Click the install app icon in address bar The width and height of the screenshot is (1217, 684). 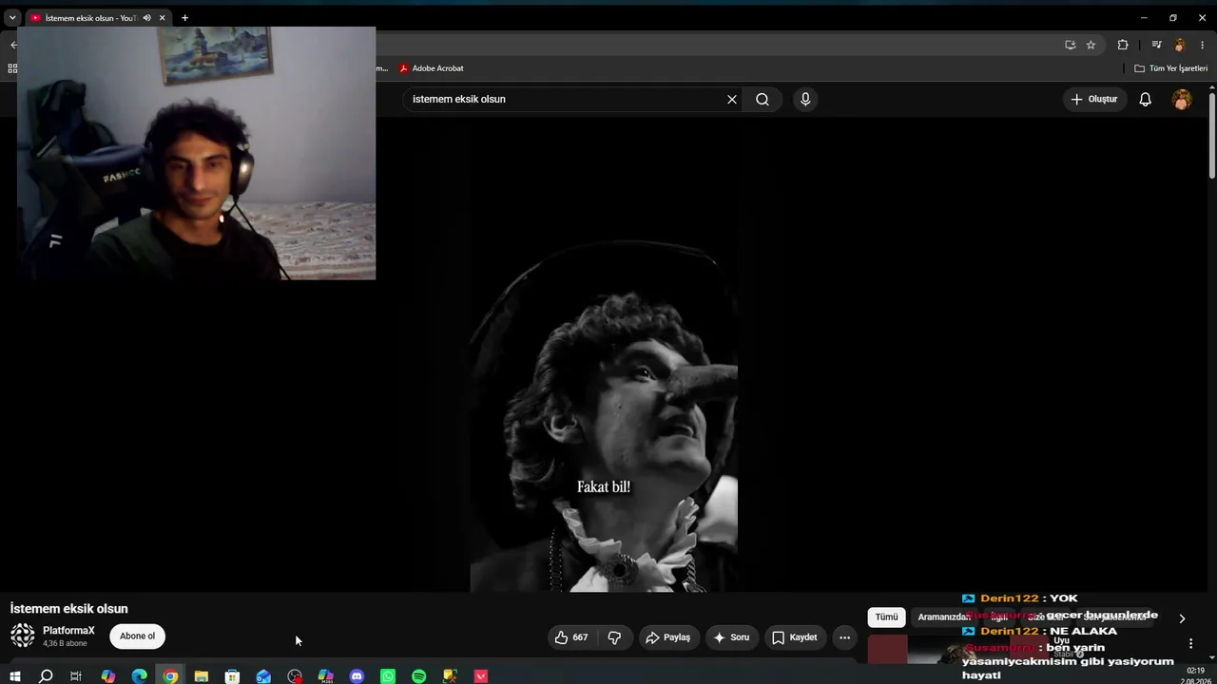pos(1070,45)
